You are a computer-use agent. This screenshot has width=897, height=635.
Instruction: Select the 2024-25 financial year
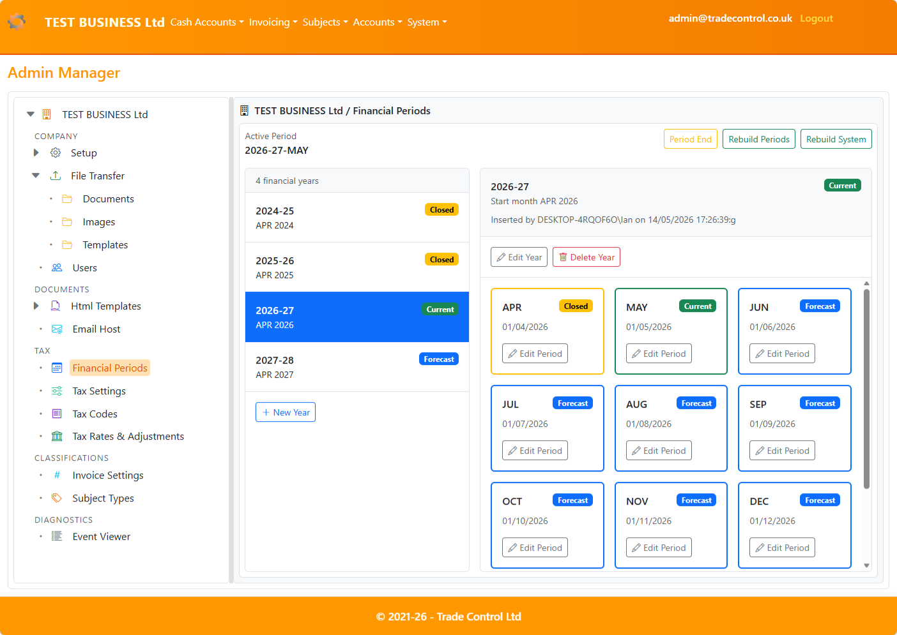pyautogui.click(x=357, y=218)
